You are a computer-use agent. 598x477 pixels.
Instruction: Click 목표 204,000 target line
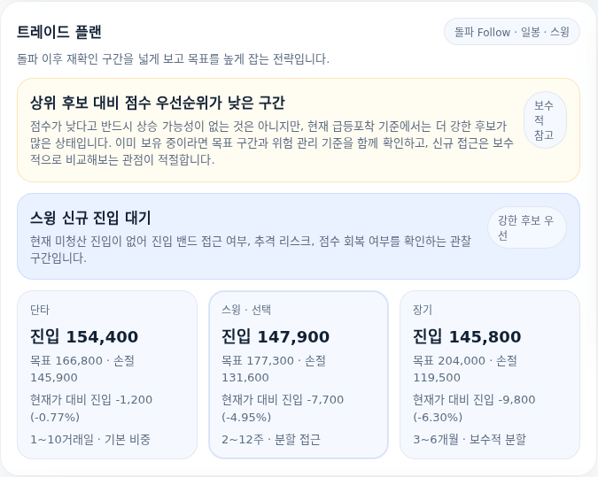click(x=465, y=369)
